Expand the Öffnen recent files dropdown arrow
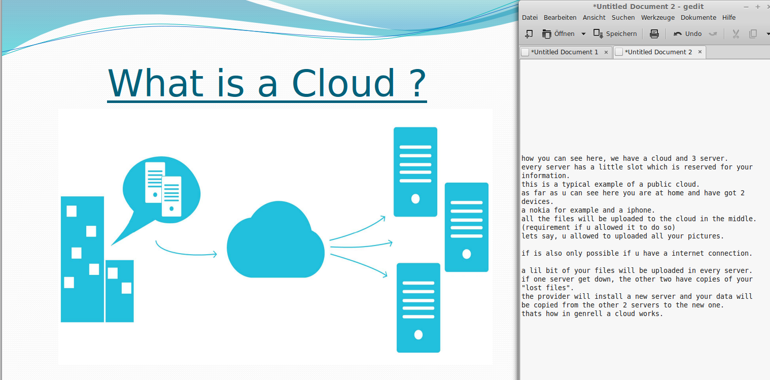 click(x=583, y=34)
